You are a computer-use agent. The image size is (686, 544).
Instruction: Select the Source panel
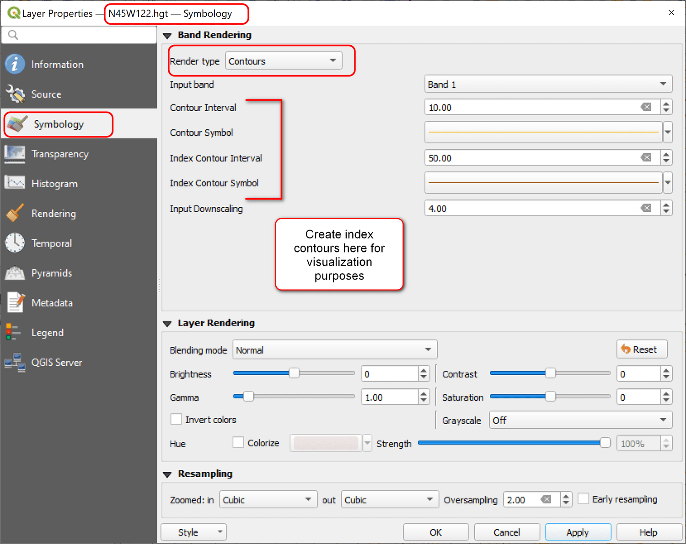click(46, 94)
